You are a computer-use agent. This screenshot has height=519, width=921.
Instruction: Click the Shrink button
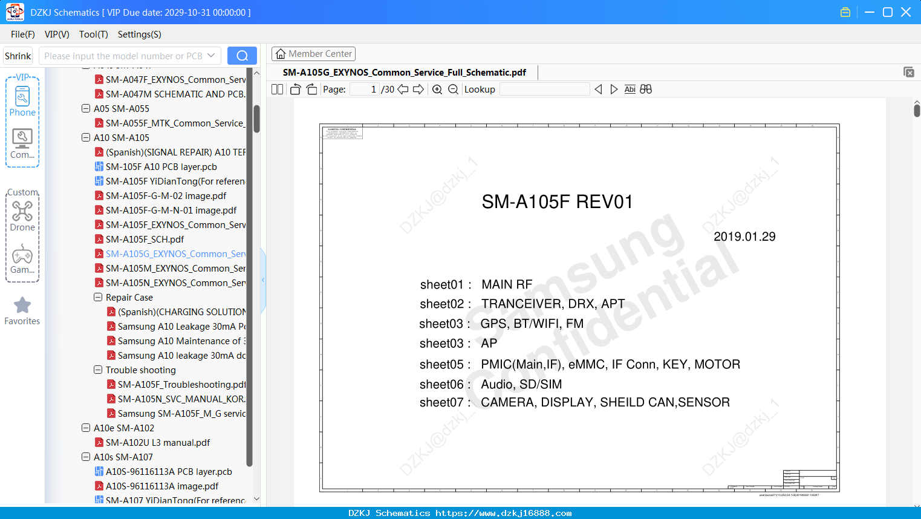tap(18, 56)
